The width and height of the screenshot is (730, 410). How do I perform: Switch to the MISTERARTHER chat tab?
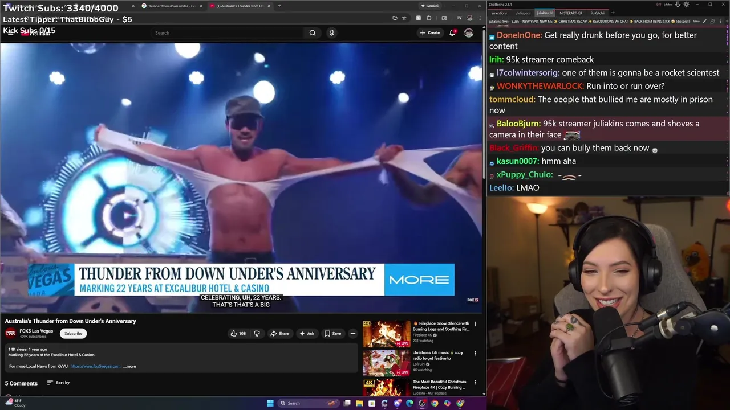click(571, 13)
